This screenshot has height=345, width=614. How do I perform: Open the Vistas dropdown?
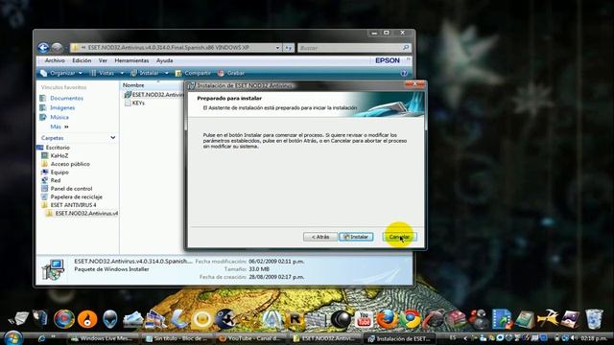click(x=106, y=73)
